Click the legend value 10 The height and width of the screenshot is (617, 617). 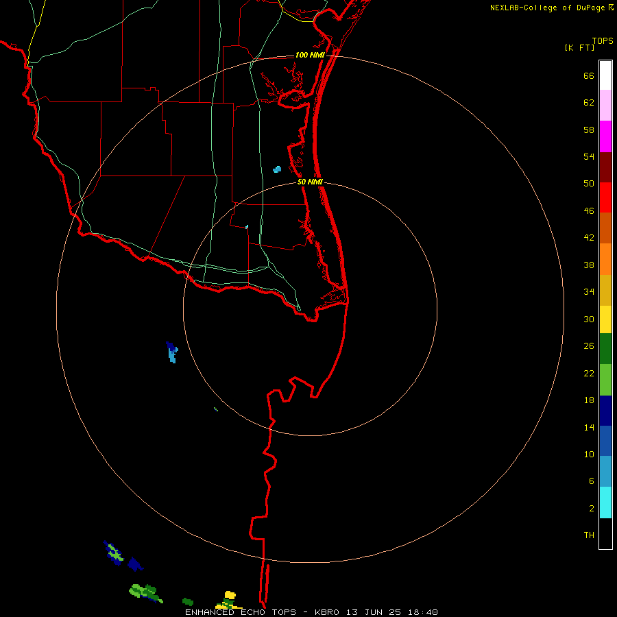589,454
